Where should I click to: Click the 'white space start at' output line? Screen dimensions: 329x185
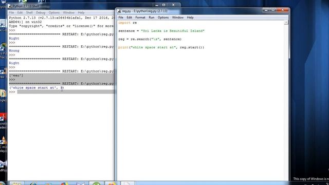click(36, 88)
